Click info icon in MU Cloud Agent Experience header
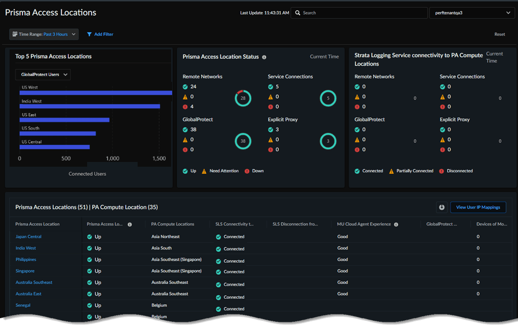 [396, 225]
